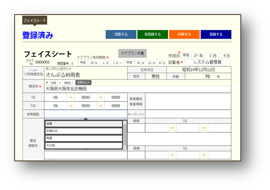
Task: Click the second emergency contact TEL first field
Action: coord(157,155)
